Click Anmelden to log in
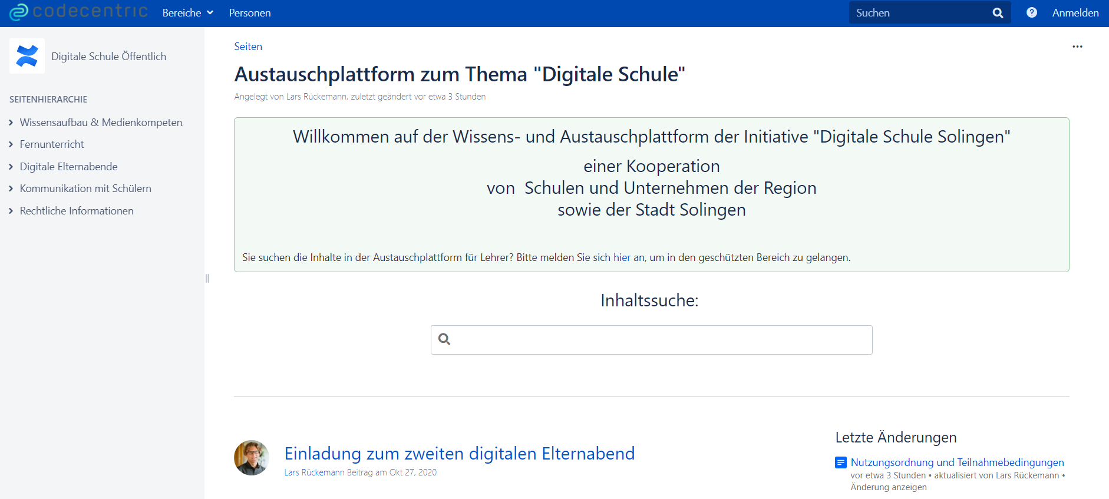This screenshot has height=499, width=1109. click(1075, 13)
